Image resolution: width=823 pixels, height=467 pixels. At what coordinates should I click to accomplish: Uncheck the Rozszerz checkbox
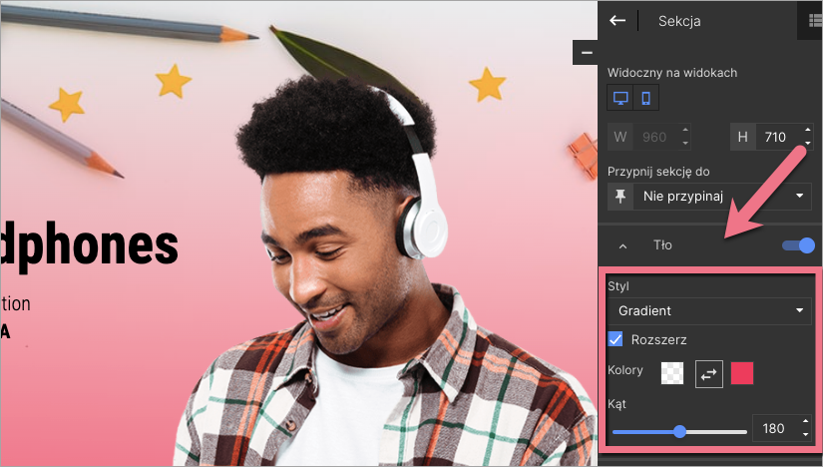pyautogui.click(x=617, y=340)
